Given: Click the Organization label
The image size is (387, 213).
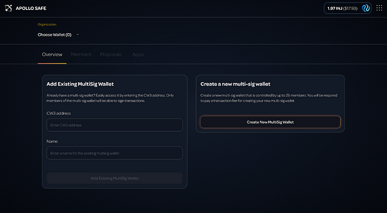Looking at the screenshot, I should [47, 24].
